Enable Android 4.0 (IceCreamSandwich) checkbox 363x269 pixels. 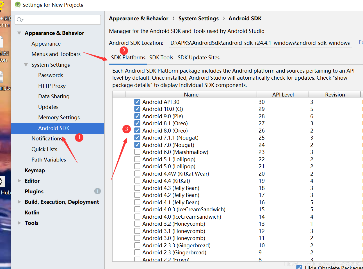[x=137, y=217]
